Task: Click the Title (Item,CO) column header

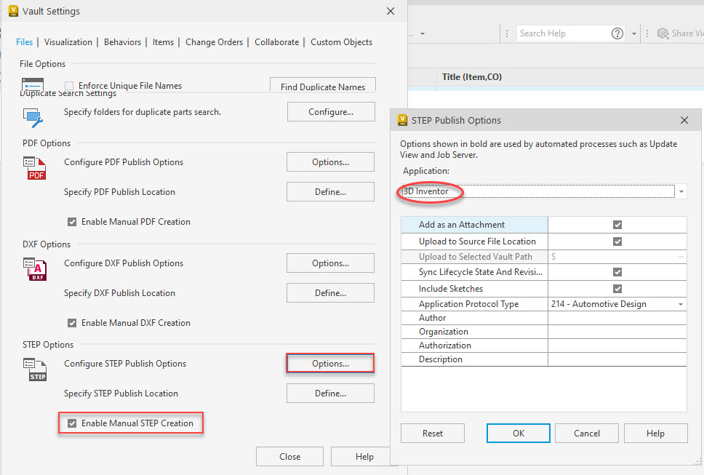Action: [x=472, y=77]
